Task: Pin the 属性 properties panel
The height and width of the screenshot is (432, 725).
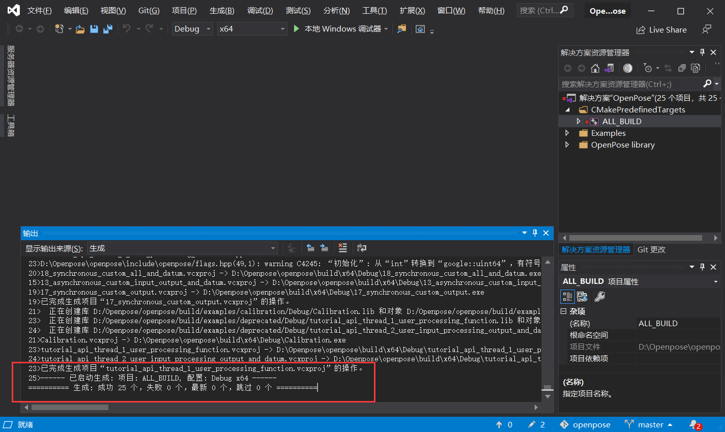Action: coord(703,267)
